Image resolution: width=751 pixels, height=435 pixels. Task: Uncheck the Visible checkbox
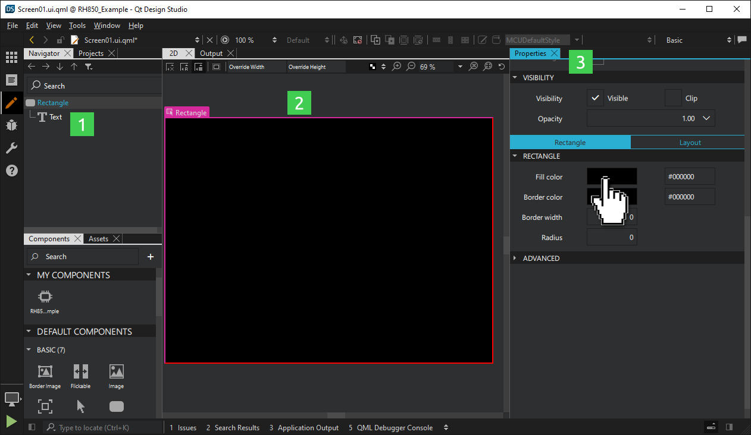pos(596,98)
